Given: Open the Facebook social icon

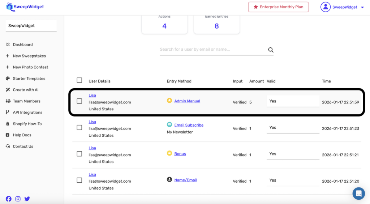Looking at the screenshot, I should (x=9, y=199).
